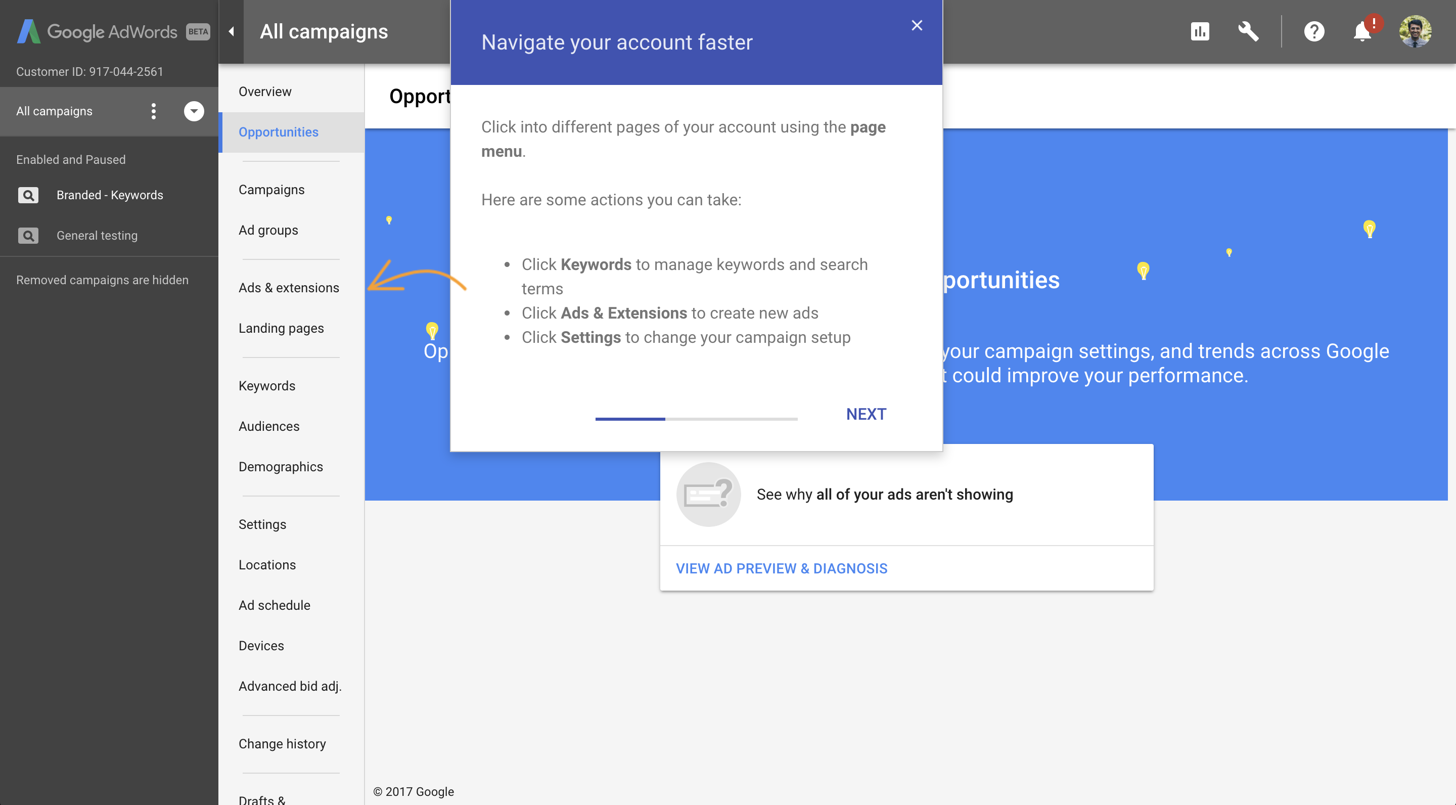1456x805 pixels.
Task: Open the Devices page
Action: point(261,646)
